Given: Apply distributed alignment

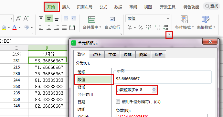Looking at the screenshot, I should (x=72, y=27).
